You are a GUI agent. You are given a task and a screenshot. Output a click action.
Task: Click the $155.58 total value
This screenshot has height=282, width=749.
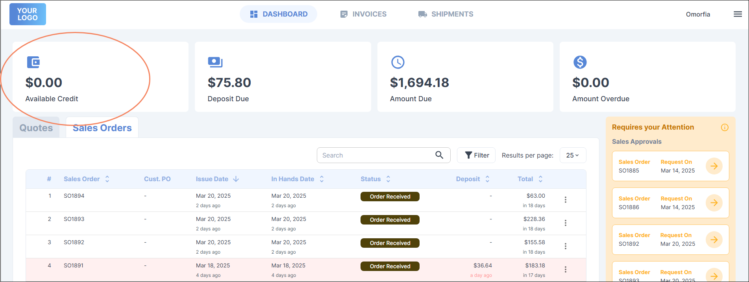click(534, 242)
